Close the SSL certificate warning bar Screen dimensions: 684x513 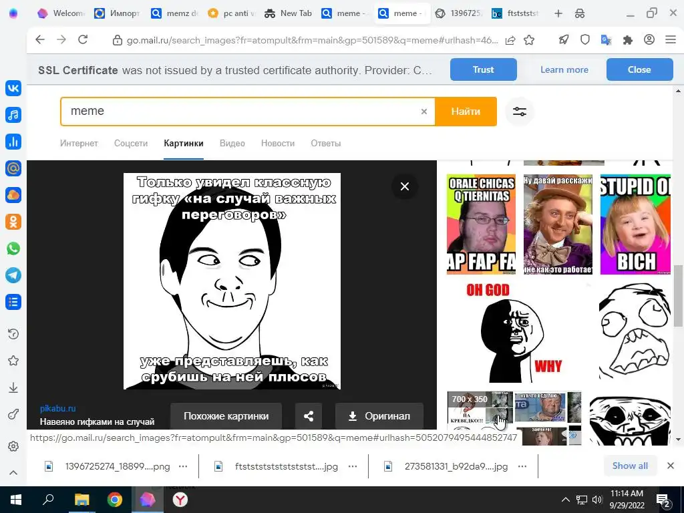(x=639, y=69)
